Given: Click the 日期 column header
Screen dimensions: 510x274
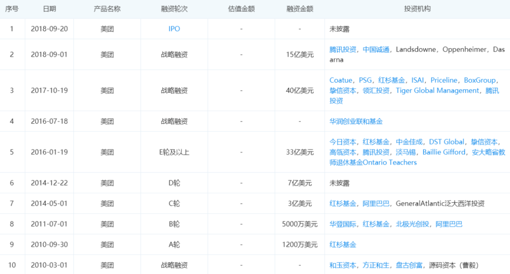Looking at the screenshot, I should [x=50, y=9].
